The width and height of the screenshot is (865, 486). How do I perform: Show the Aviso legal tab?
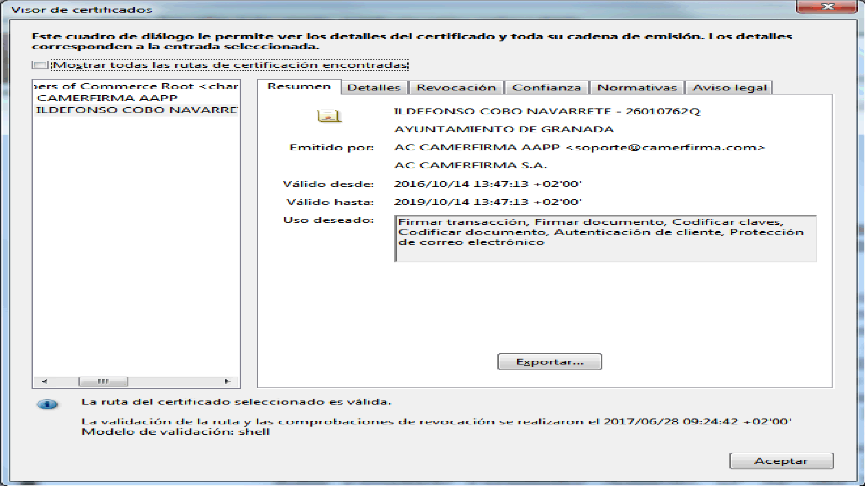(729, 87)
